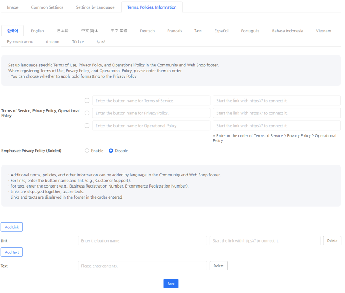Image resolution: width=345 pixels, height=293 pixels.
Task: Go to Settings by Language tab
Action: [x=95, y=7]
